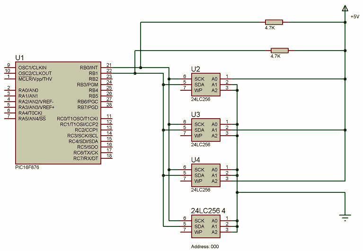Click the 4.7K value of upper resistor
This screenshot has height=251, width=363.
pos(270,28)
